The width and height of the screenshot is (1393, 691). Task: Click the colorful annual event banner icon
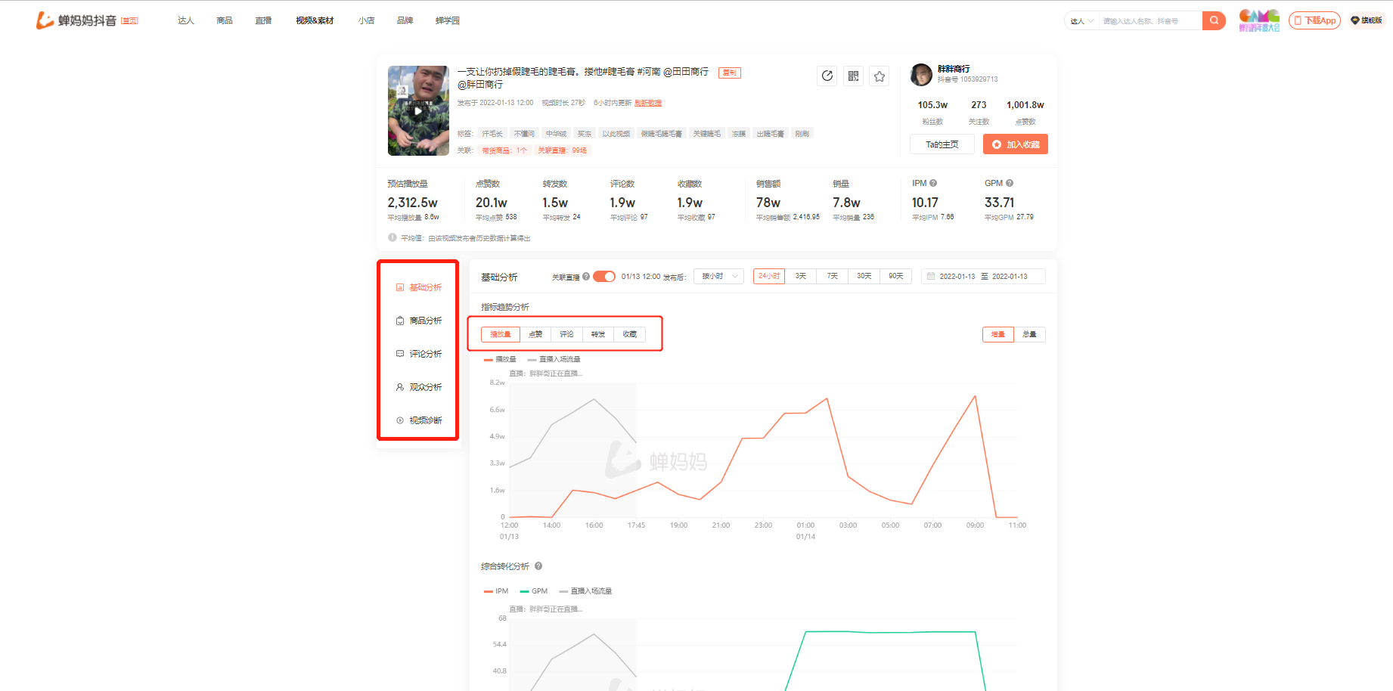point(1259,20)
